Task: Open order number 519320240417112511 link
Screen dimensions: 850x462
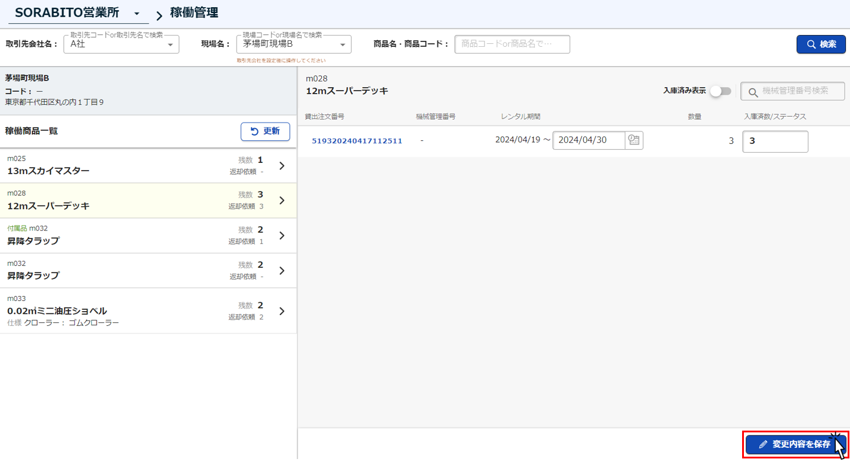Action: [x=357, y=141]
